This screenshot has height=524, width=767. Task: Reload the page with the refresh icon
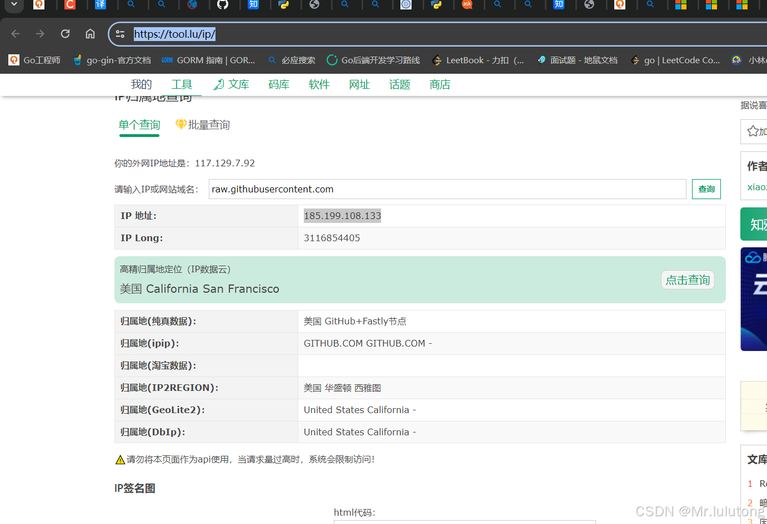click(x=65, y=34)
